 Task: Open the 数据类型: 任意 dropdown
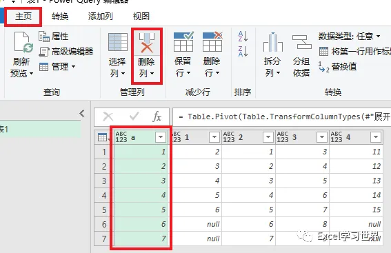(x=350, y=37)
